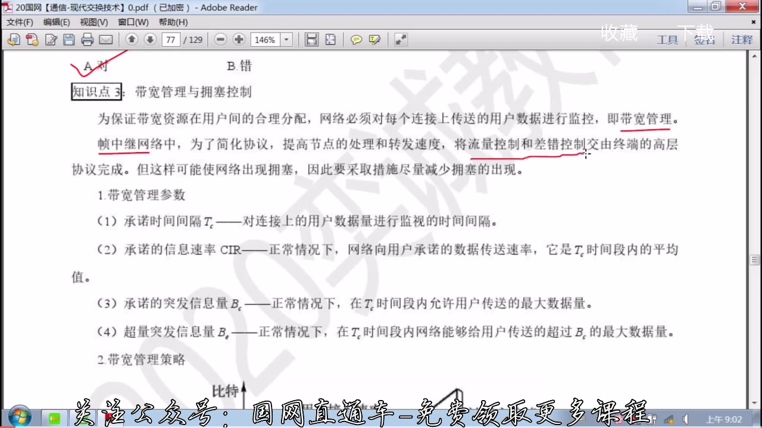762x428 pixels.
Task: Click the underlined words 流量控制和差错控制
Action: coord(527,144)
